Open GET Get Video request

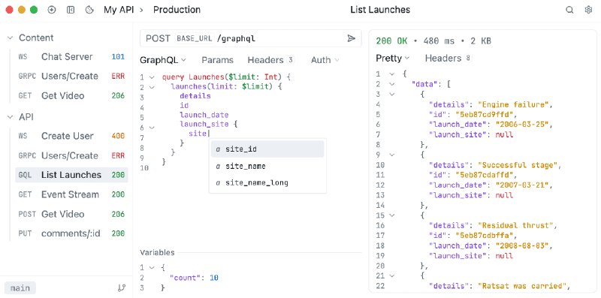point(71,96)
